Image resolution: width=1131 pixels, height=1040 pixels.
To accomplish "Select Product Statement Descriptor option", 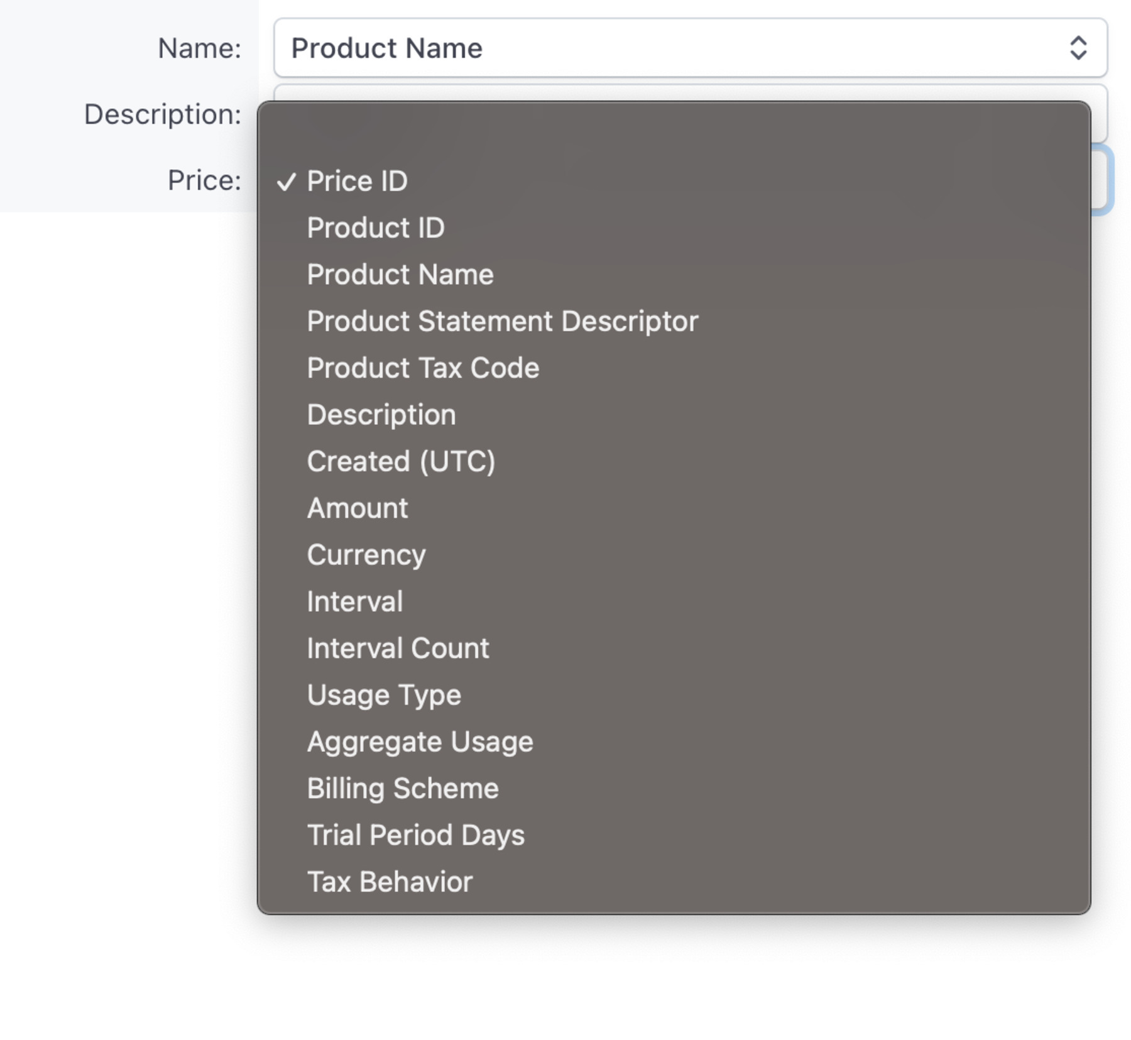I will pos(501,321).
